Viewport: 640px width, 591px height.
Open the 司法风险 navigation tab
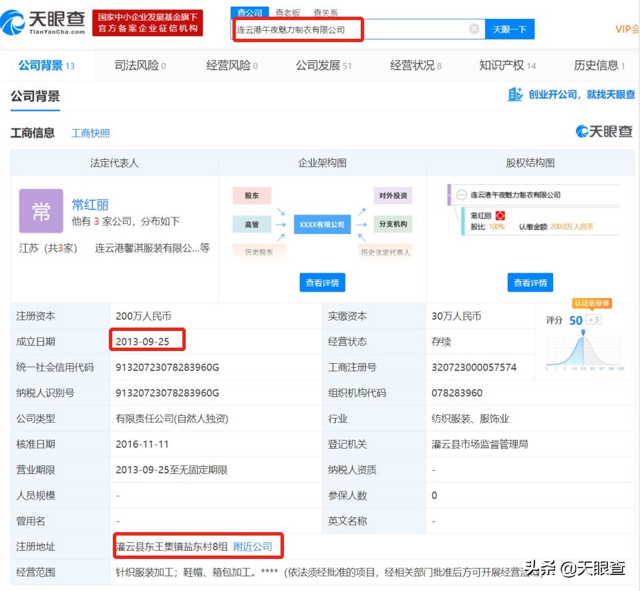138,66
